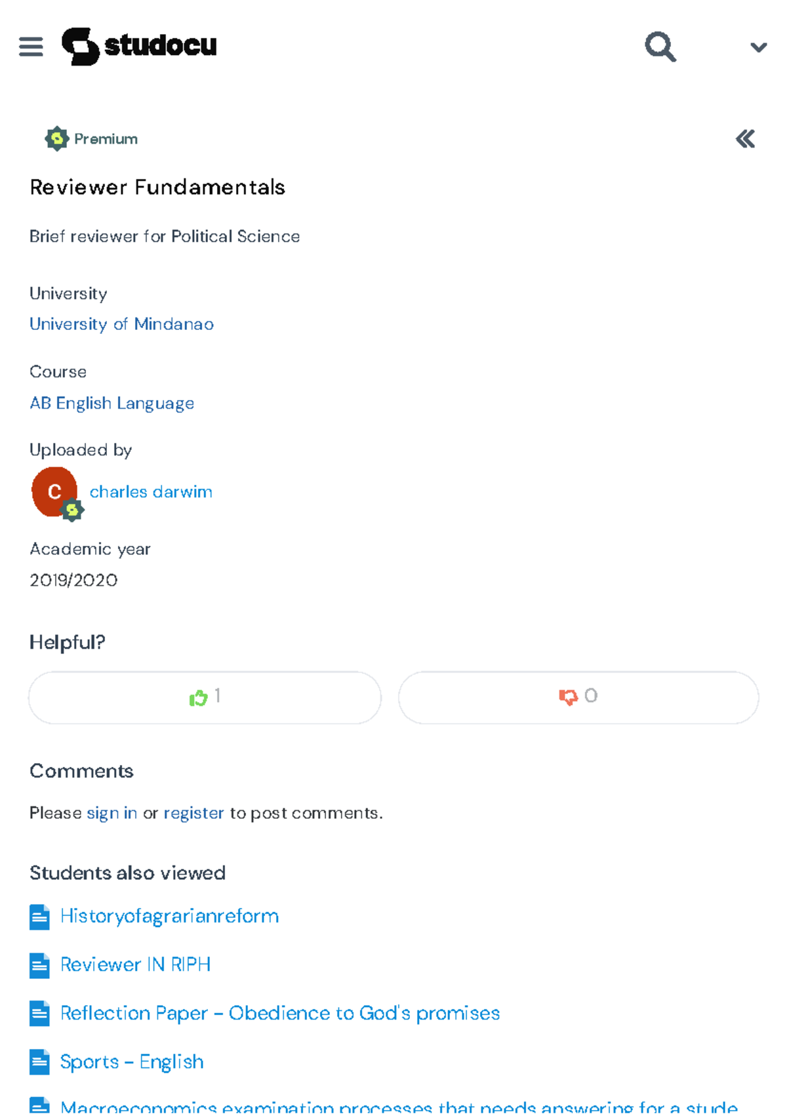Click the premium badge on uploader avatar
Viewport: 787px width, 1114px height.
(x=72, y=510)
